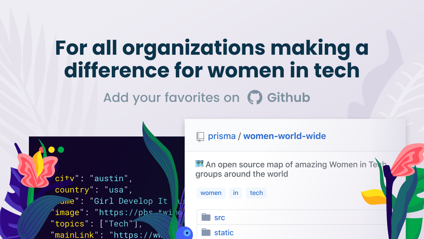Image resolution: width=424 pixels, height=239 pixels.
Task: Open the static folder link
Action: pyautogui.click(x=224, y=233)
